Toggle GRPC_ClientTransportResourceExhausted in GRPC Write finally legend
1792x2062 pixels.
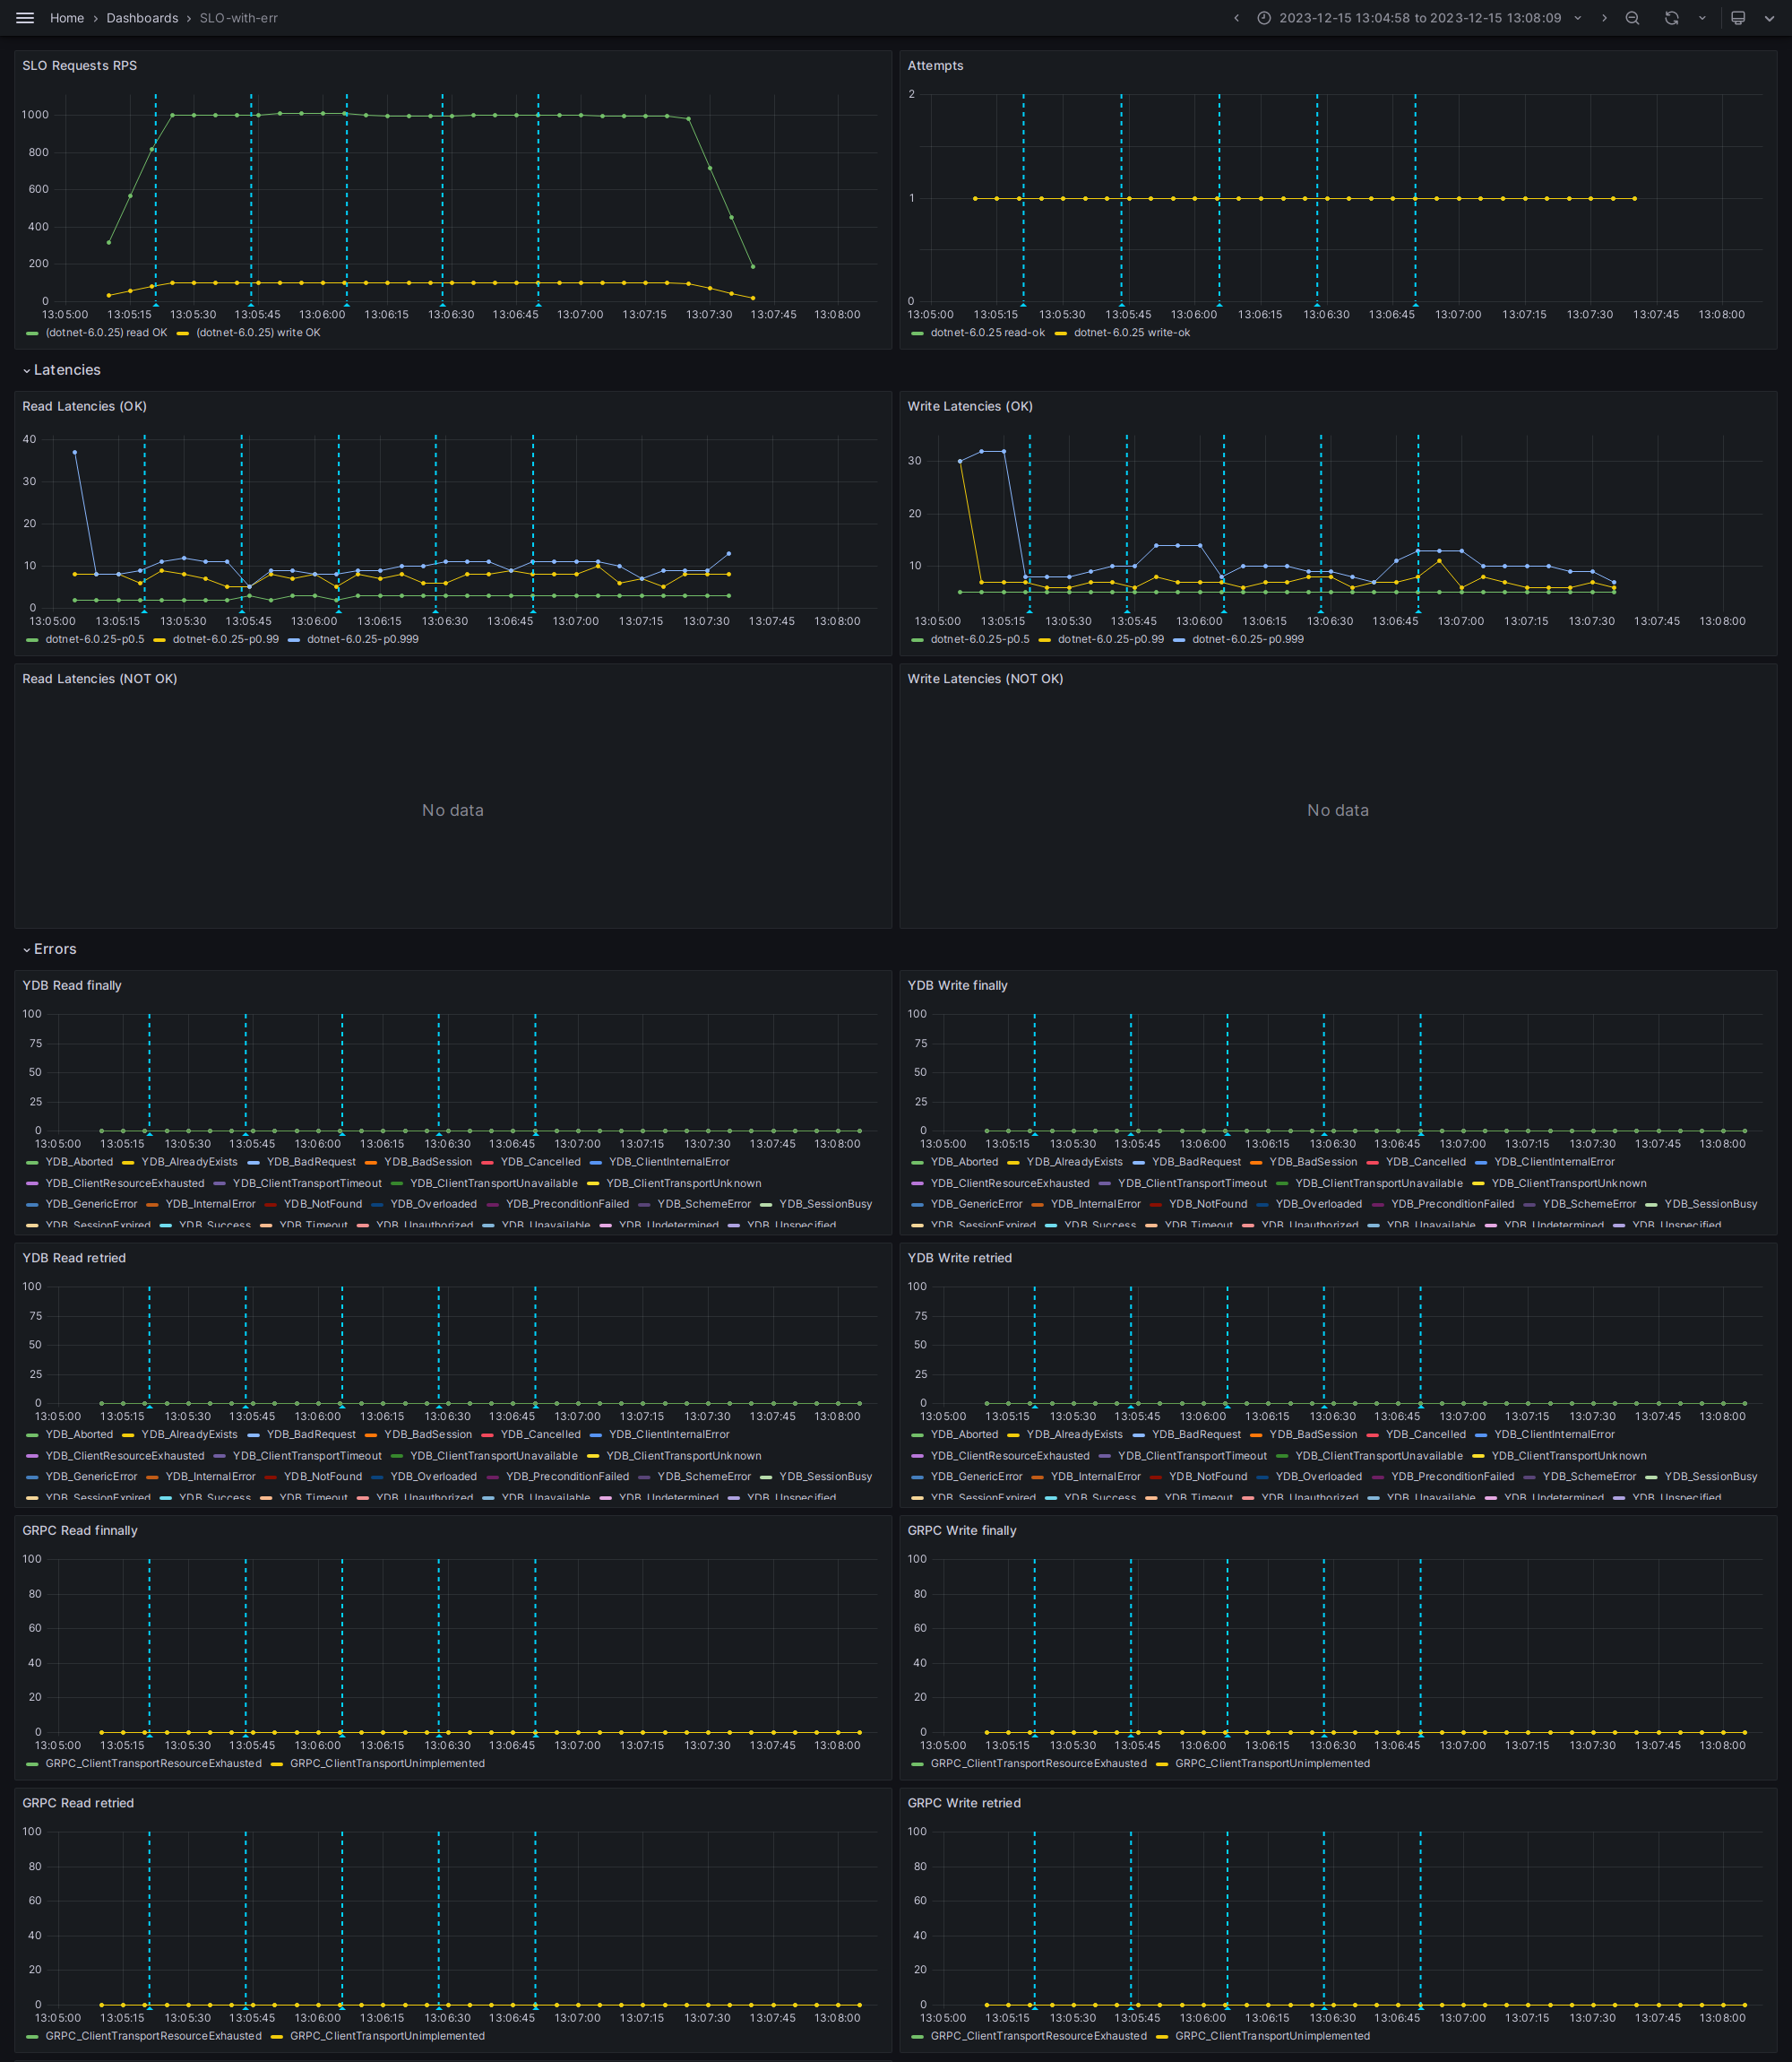click(1039, 1763)
